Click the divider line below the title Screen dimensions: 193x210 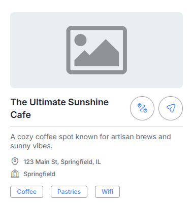(x=96, y=127)
